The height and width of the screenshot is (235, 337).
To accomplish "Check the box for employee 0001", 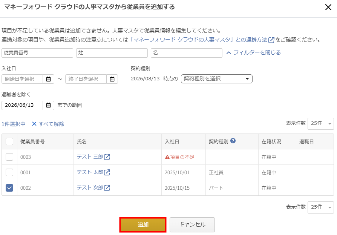I will pos(9,172).
